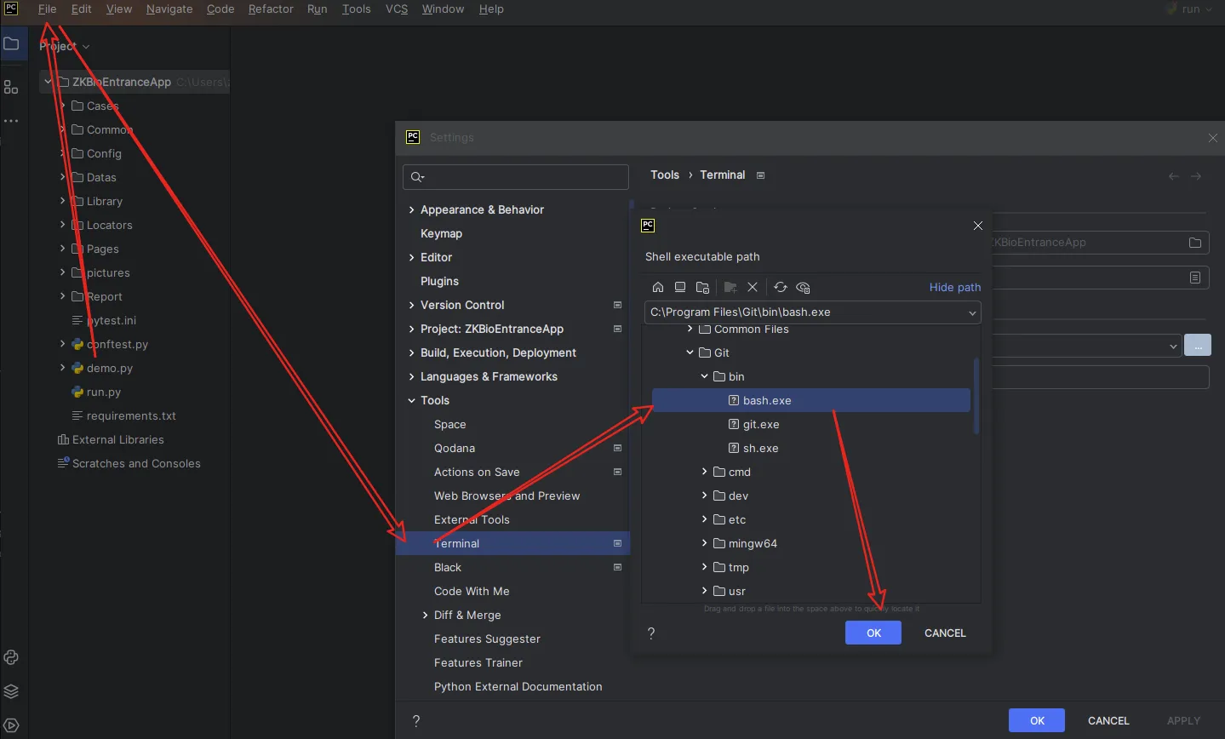Click the Hide path link
The image size is (1225, 739).
coord(954,287)
